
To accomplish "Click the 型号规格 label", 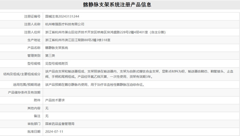I will [34, 64].
